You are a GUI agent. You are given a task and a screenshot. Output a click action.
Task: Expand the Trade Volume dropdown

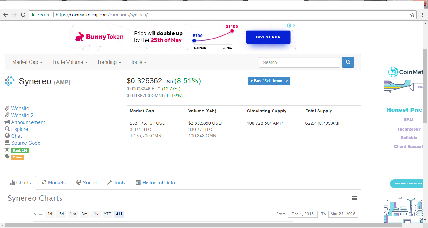point(70,62)
